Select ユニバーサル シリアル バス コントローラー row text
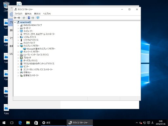This screenshot has height=126, width=168. point(38,70)
